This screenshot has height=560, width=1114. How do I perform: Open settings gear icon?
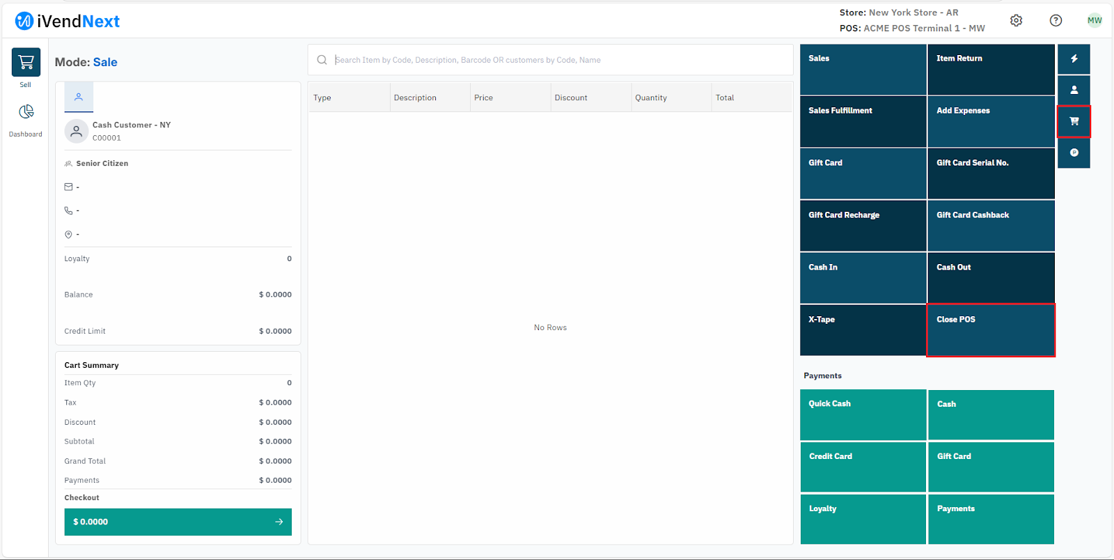pyautogui.click(x=1017, y=21)
